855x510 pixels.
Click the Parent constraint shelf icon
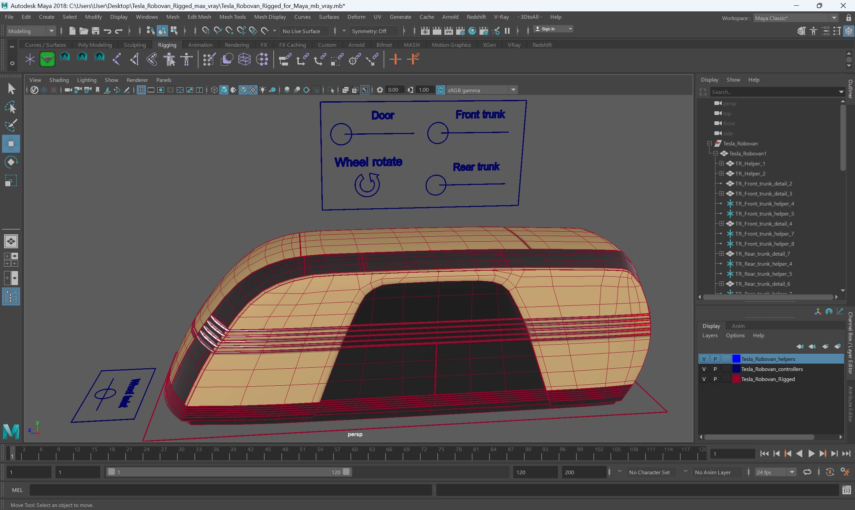coord(285,59)
